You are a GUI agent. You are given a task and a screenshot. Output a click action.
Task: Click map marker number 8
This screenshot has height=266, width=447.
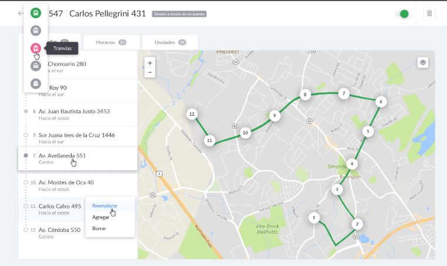[305, 95]
